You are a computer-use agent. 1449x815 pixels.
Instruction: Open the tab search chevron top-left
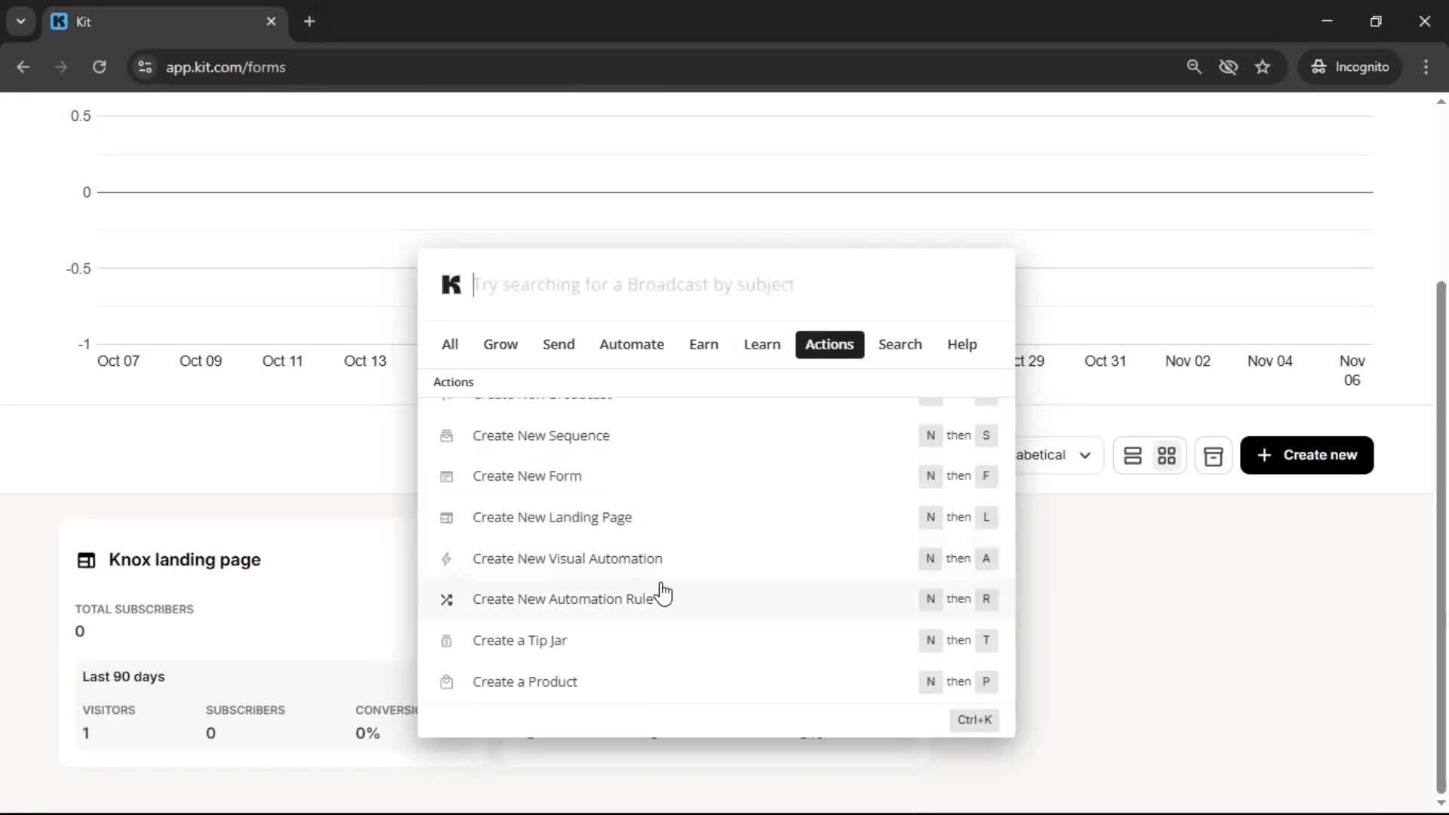[x=20, y=21]
